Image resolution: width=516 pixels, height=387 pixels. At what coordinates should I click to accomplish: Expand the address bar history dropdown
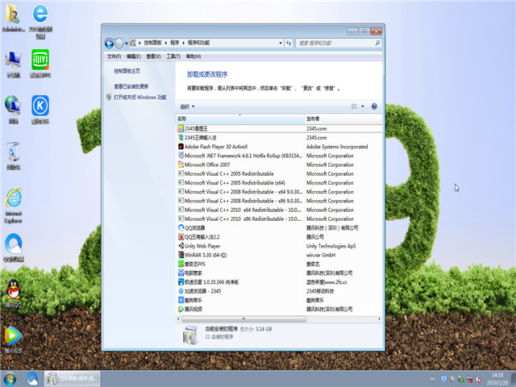pyautogui.click(x=281, y=43)
